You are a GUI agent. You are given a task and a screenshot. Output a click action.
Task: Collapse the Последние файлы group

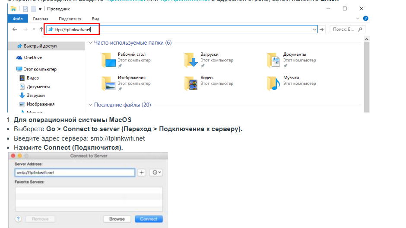pyautogui.click(x=90, y=105)
